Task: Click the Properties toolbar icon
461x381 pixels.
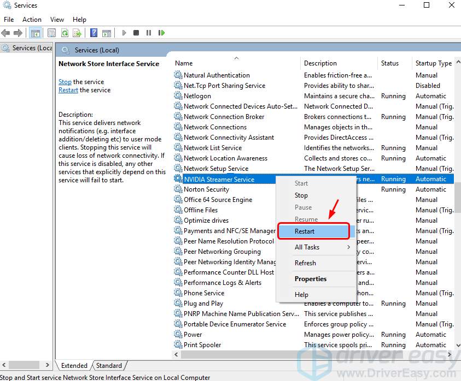Action: 51,33
